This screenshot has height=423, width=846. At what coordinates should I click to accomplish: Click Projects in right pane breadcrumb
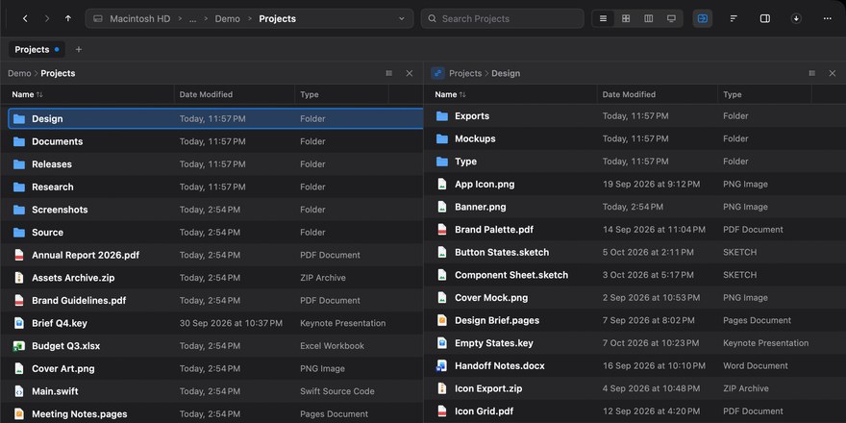pyautogui.click(x=465, y=73)
